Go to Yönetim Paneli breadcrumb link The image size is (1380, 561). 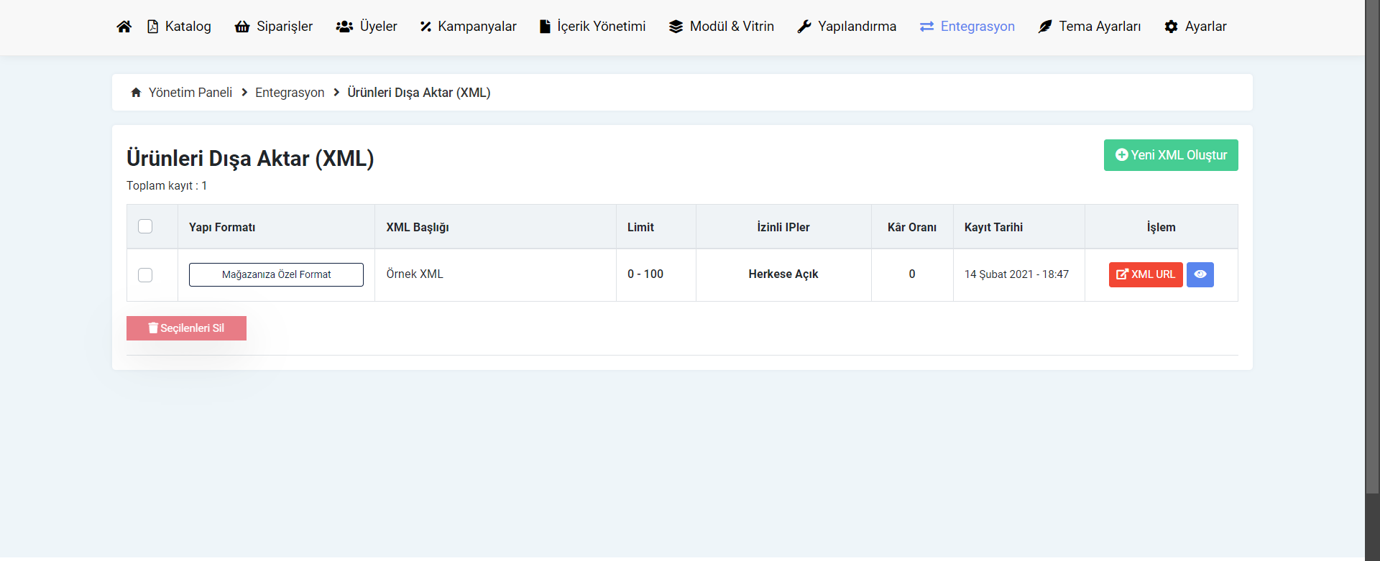(x=190, y=93)
